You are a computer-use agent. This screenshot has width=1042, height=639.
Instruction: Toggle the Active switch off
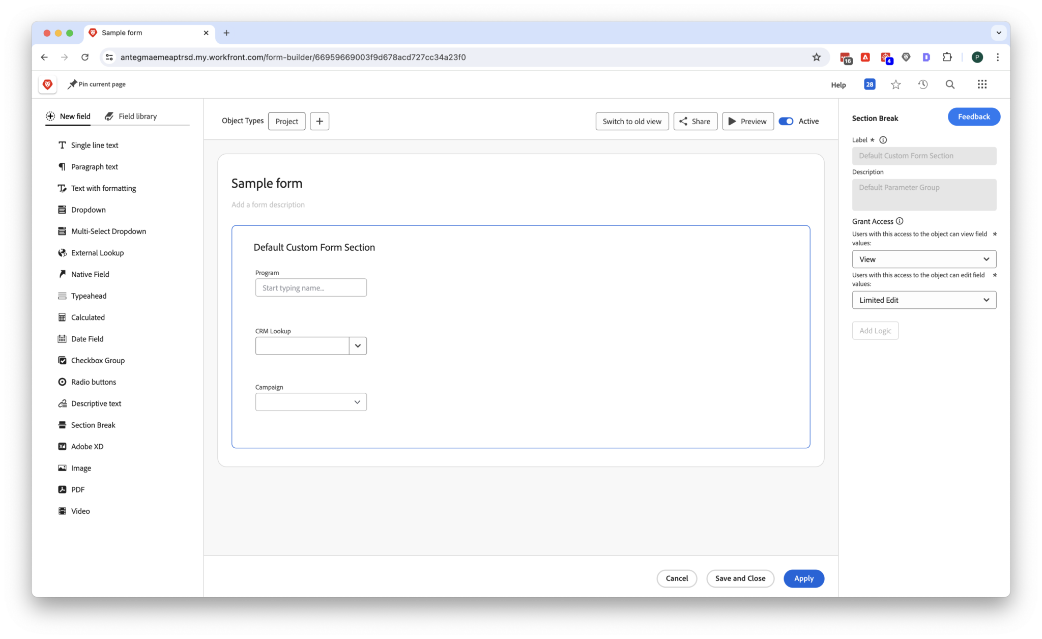(x=786, y=121)
